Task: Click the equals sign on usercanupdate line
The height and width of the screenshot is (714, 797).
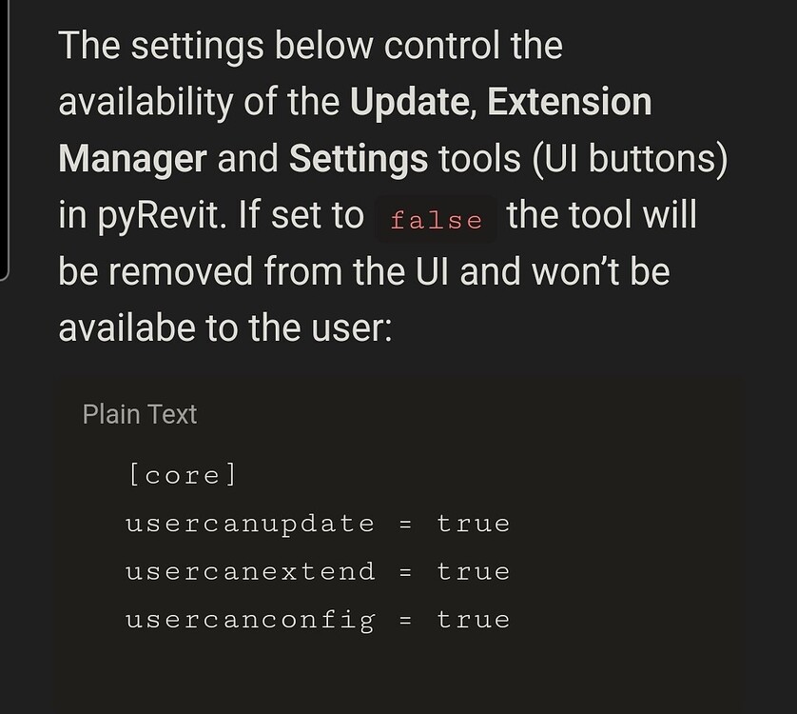Action: click(x=405, y=526)
